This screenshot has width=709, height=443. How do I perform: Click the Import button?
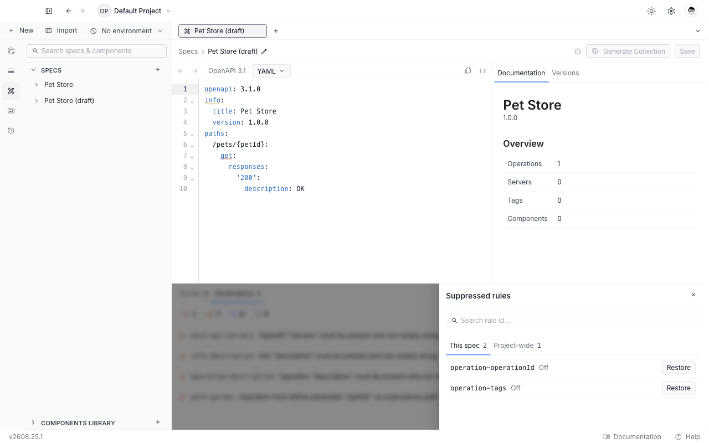(x=61, y=30)
